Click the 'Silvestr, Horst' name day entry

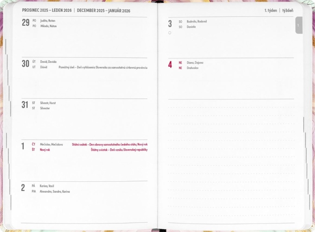click(48, 103)
